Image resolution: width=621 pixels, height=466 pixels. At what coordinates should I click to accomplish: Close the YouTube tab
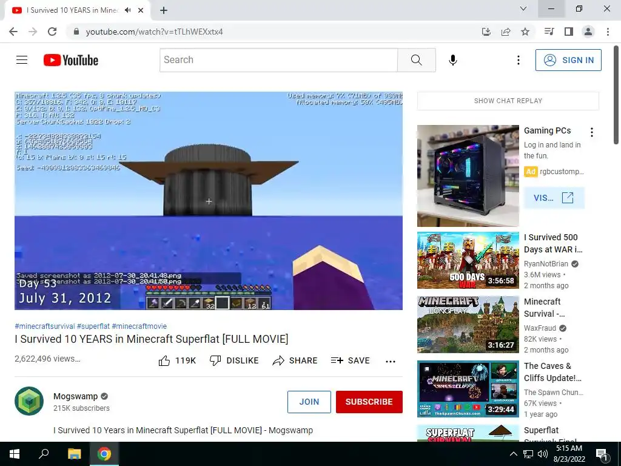141,10
